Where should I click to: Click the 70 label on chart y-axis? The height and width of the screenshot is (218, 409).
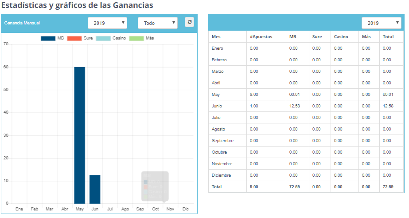coord(6,44)
